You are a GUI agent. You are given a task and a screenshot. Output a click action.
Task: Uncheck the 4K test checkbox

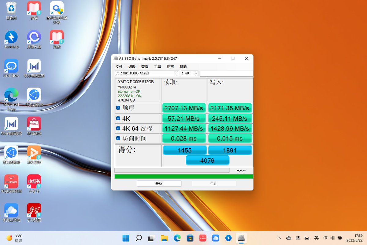coord(118,118)
